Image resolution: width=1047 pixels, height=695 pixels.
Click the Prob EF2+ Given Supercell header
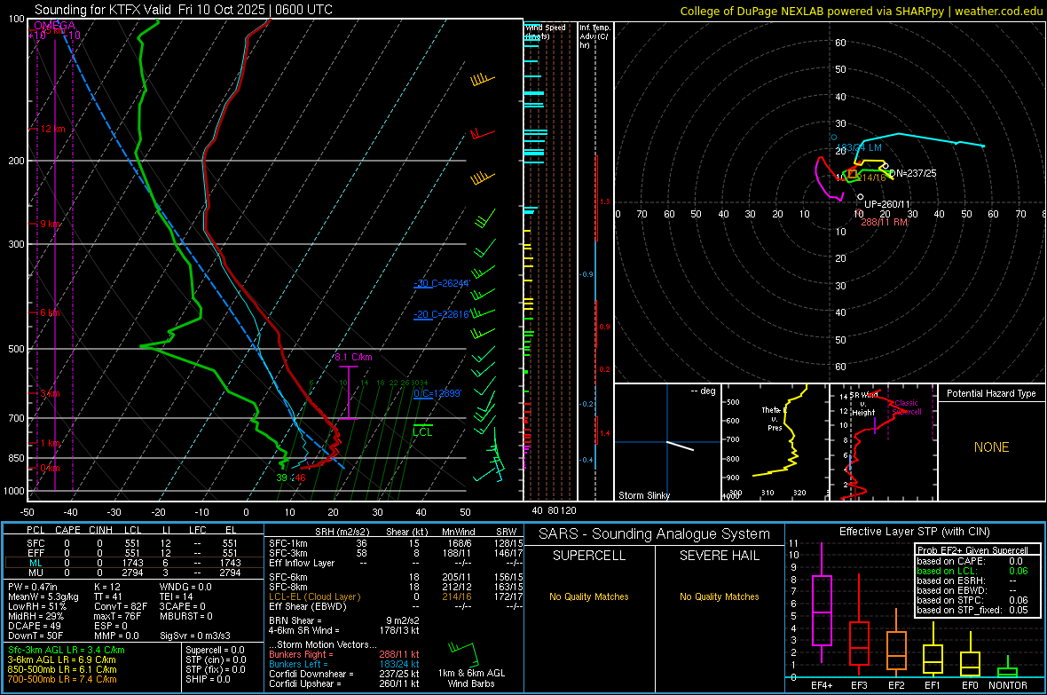(x=972, y=550)
